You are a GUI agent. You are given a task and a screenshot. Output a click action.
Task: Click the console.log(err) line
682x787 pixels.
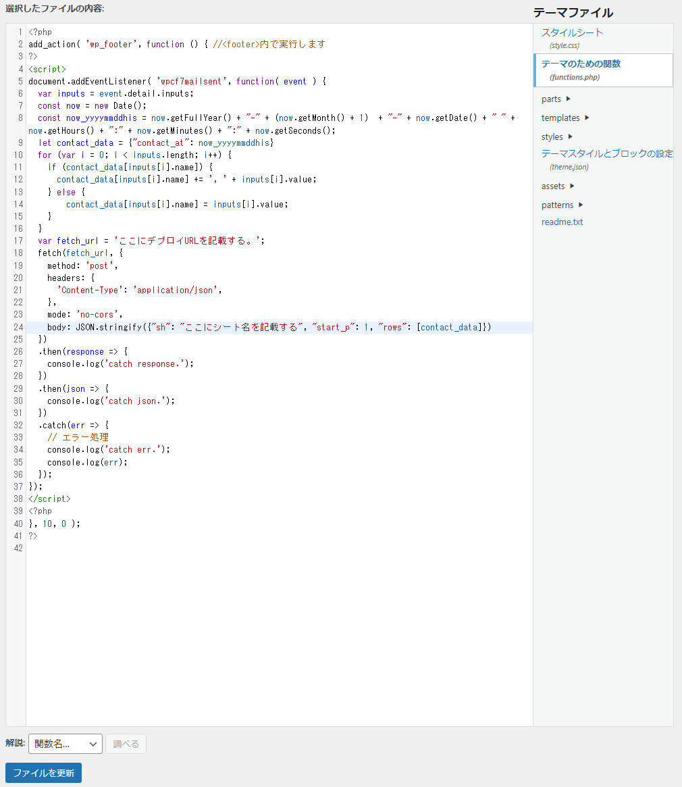click(x=87, y=462)
